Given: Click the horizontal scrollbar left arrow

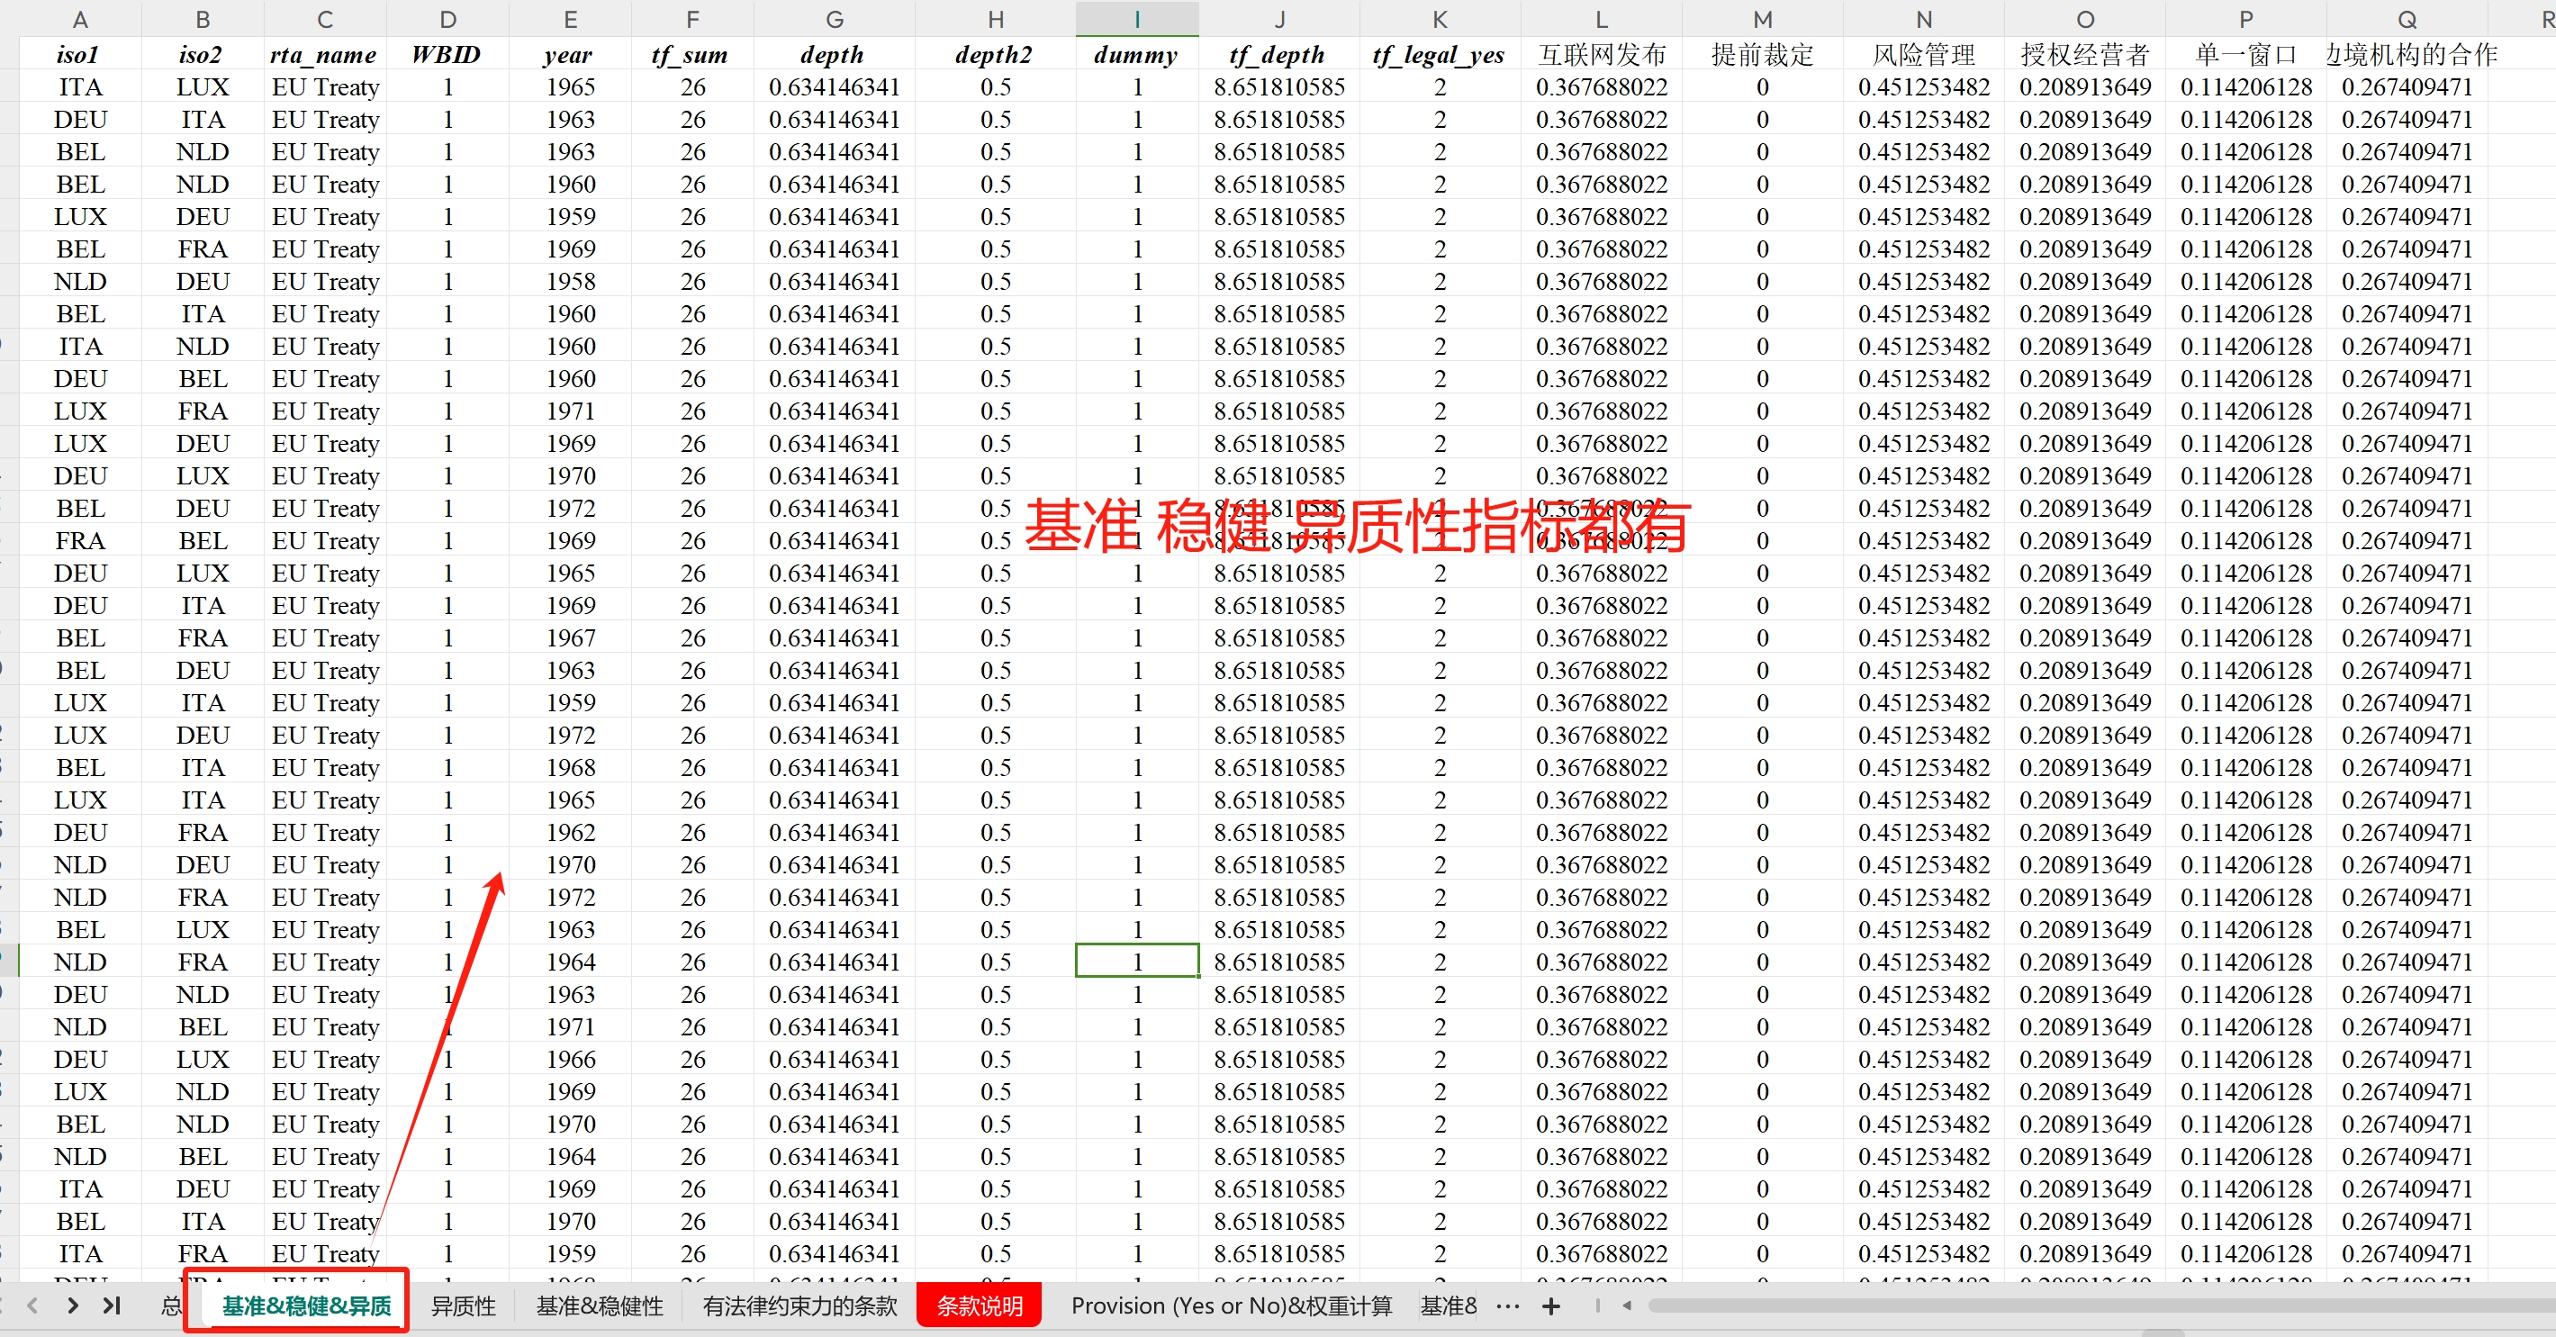Looking at the screenshot, I should tap(1627, 1305).
